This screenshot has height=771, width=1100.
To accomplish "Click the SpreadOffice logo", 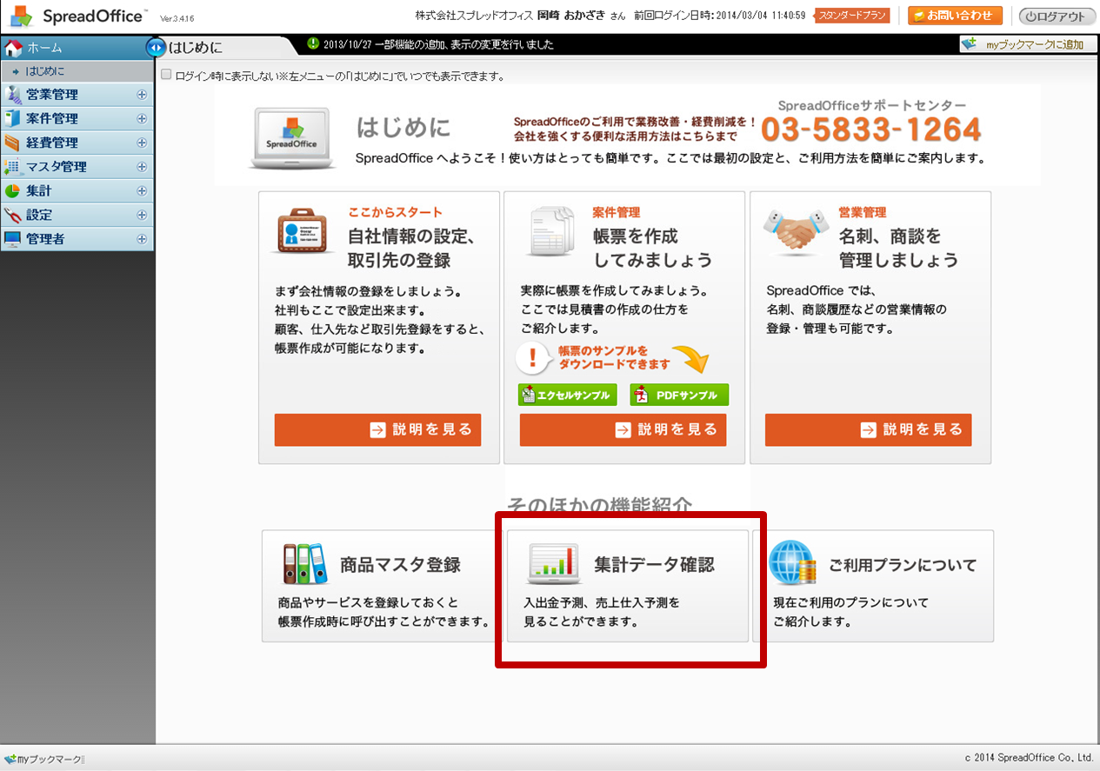I will tap(77, 17).
